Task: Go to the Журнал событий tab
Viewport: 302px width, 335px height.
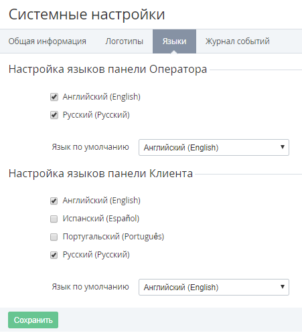Action: (x=238, y=41)
